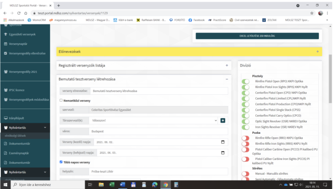Image resolution: width=333 pixels, height=189 pixels.
Task: Open Egyesületi versenyek in sidebar menu
Action: (x=22, y=34)
